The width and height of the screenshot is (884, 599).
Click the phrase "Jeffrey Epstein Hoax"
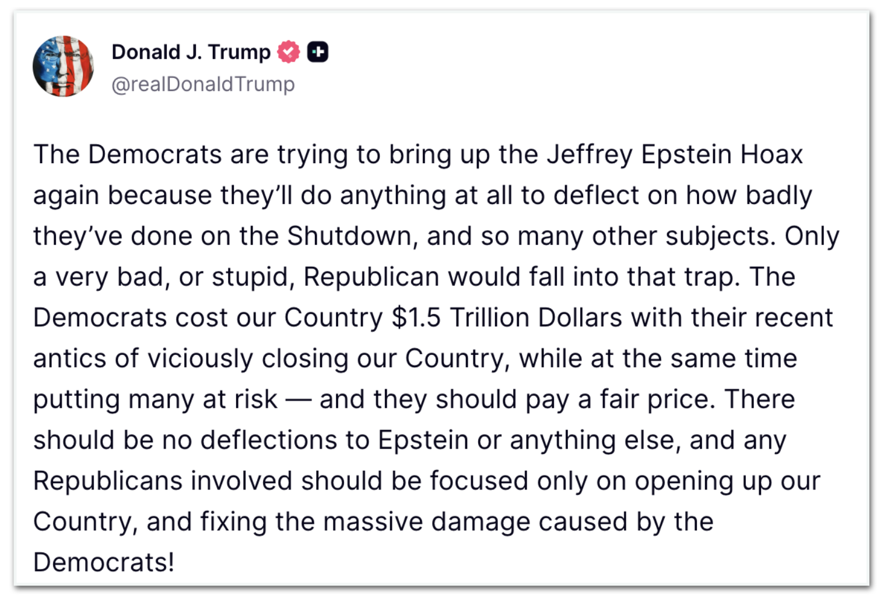[674, 155]
